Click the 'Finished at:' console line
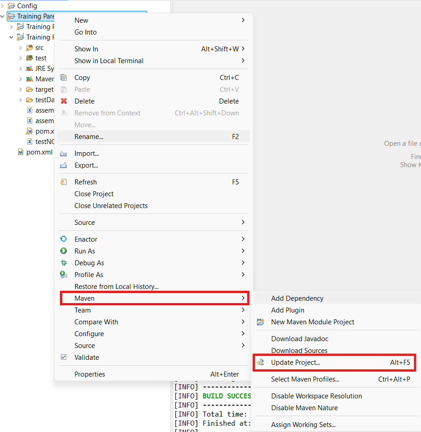Screen dimensions: 421x432 point(213,423)
